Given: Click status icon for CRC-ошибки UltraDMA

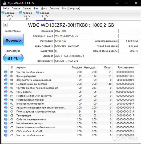Looking at the screenshot, I should [6, 131].
